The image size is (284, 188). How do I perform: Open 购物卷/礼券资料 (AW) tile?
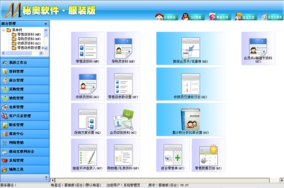coord(124,155)
